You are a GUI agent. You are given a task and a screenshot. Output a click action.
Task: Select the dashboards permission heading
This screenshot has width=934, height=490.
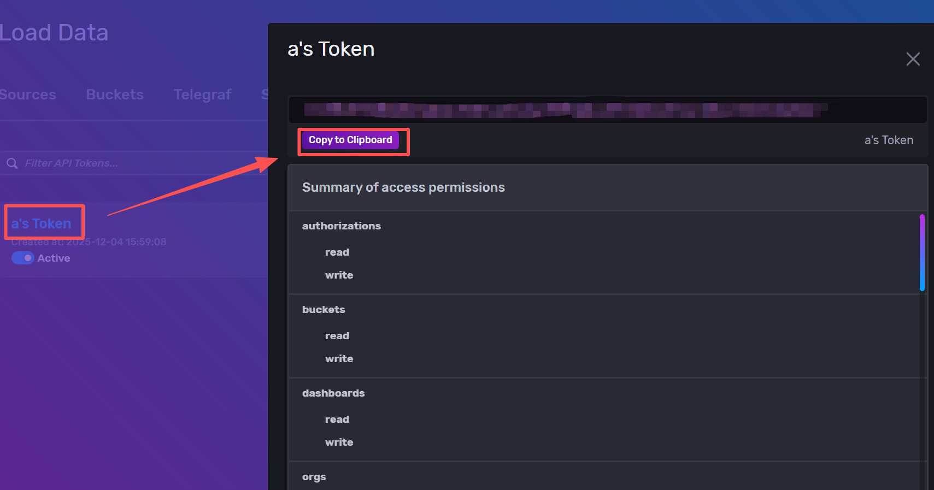click(x=333, y=393)
